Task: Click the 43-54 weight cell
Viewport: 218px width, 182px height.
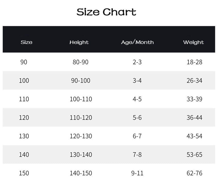Action: click(194, 136)
